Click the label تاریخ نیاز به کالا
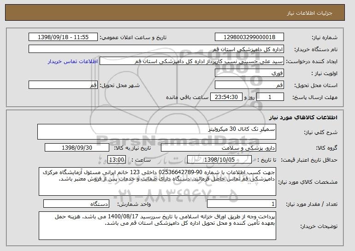The image size is (355, 251). pos(132,148)
